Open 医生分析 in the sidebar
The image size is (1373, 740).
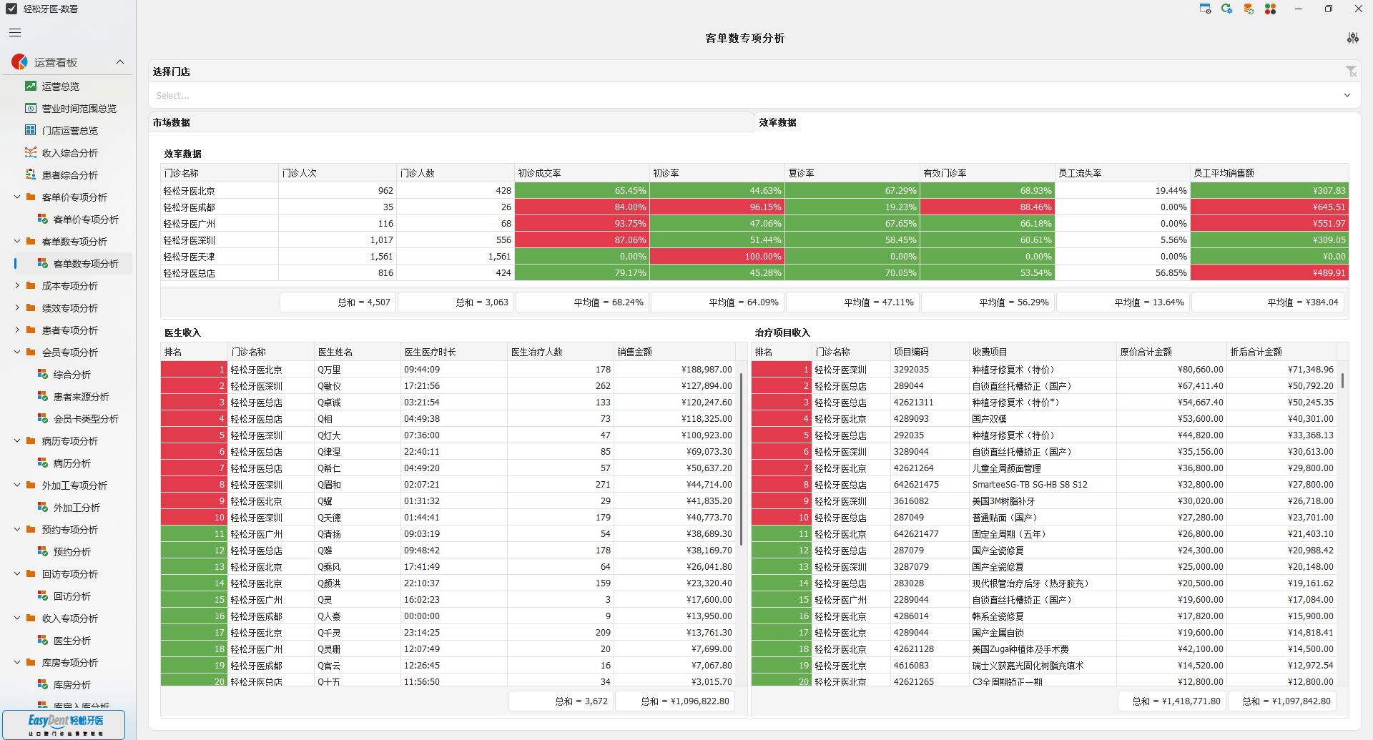[x=72, y=641]
